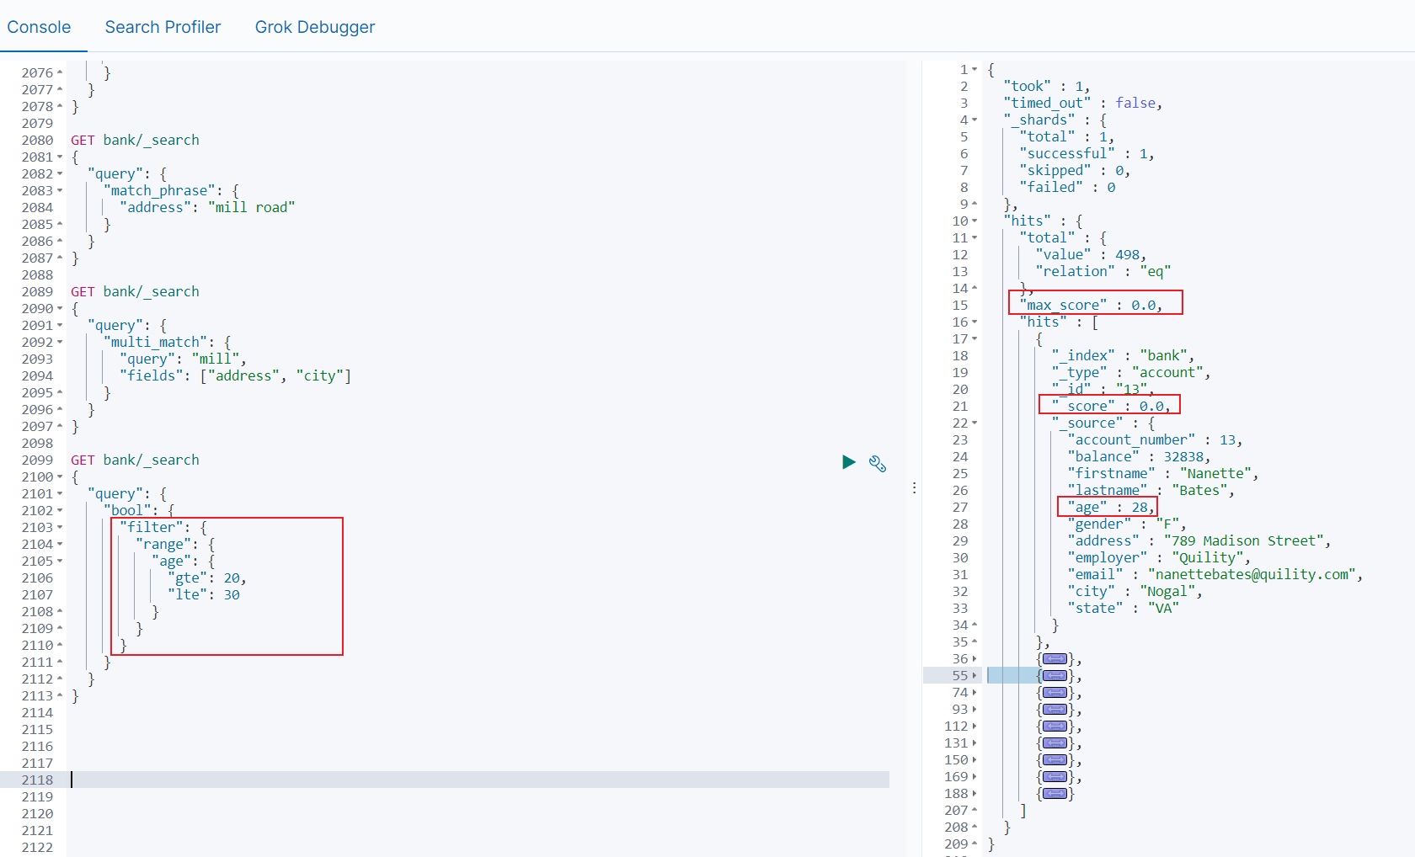Click the "value" : 498 response line

(x=1091, y=254)
